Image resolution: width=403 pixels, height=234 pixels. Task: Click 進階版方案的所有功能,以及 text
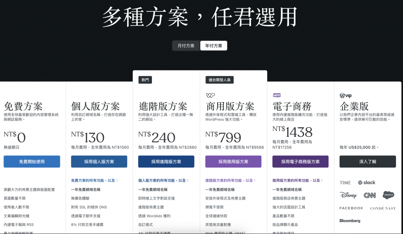(231, 181)
